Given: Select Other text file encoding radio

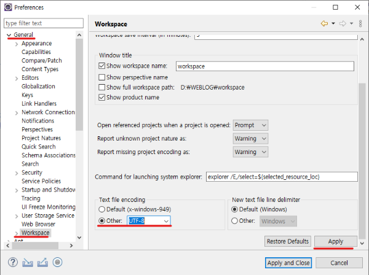Looking at the screenshot, I should click(x=101, y=221).
